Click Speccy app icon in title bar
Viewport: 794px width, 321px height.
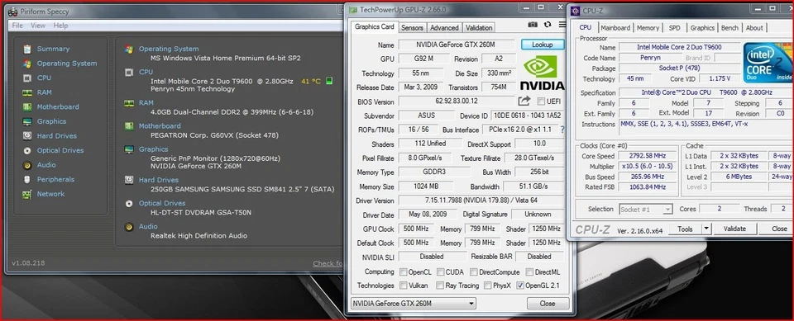[x=13, y=12]
